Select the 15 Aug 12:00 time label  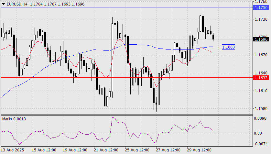44,150
